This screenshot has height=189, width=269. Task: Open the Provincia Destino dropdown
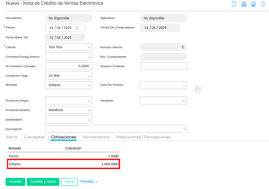coord(89,110)
